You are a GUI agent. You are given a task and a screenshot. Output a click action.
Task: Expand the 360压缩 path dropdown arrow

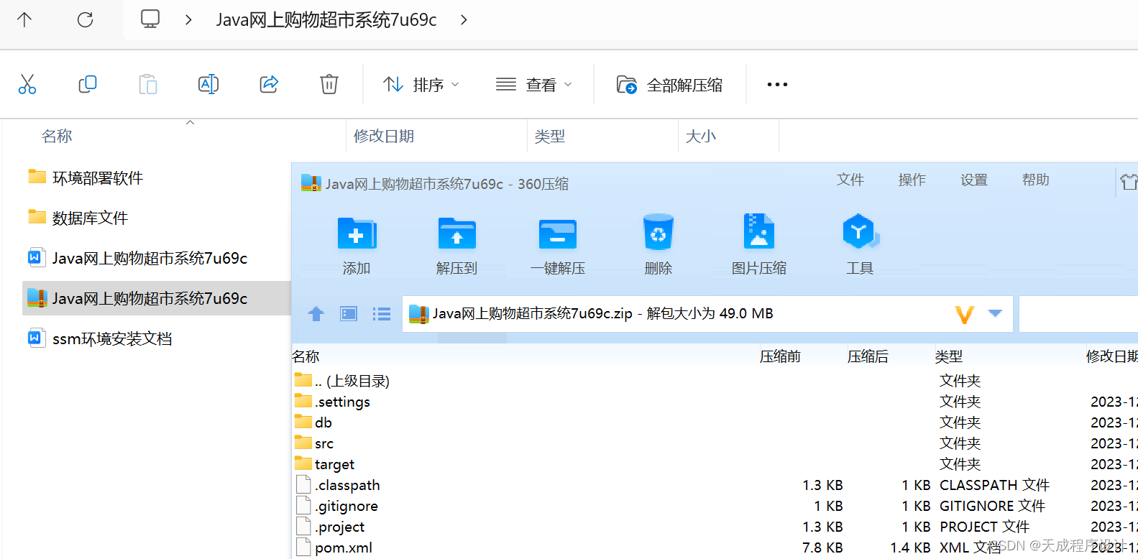pyautogui.click(x=996, y=313)
